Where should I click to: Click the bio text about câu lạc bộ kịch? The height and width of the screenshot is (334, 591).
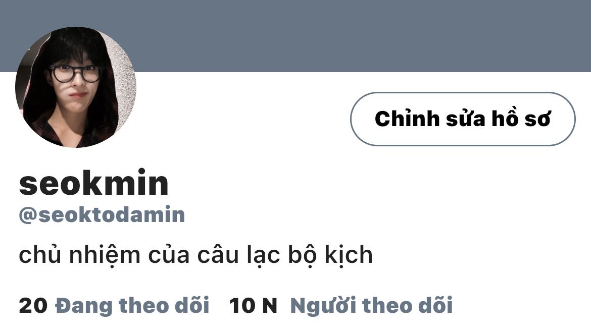point(195,255)
